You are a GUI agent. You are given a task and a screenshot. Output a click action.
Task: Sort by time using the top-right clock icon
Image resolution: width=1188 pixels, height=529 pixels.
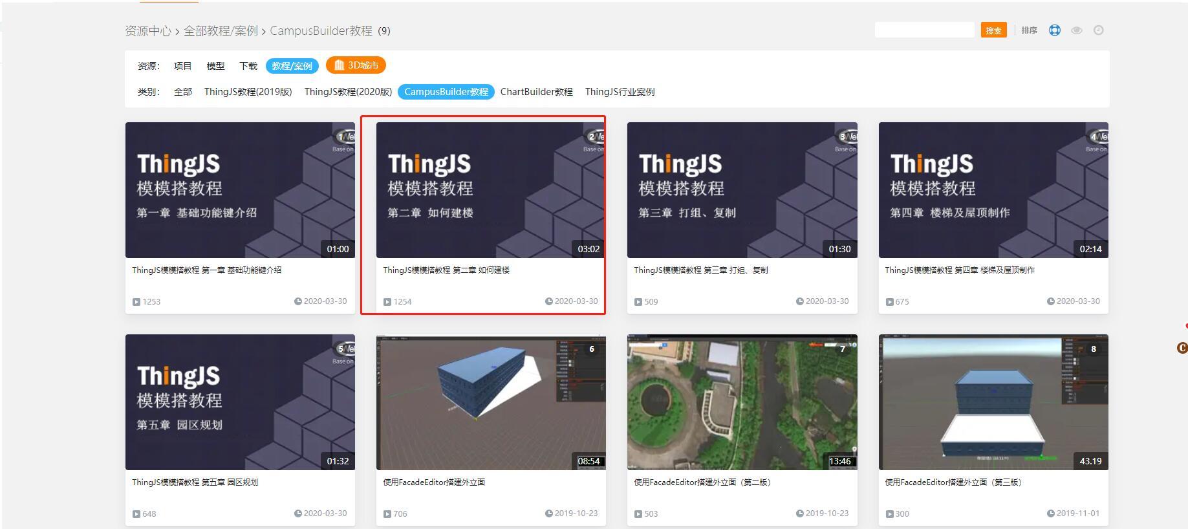(x=1099, y=30)
